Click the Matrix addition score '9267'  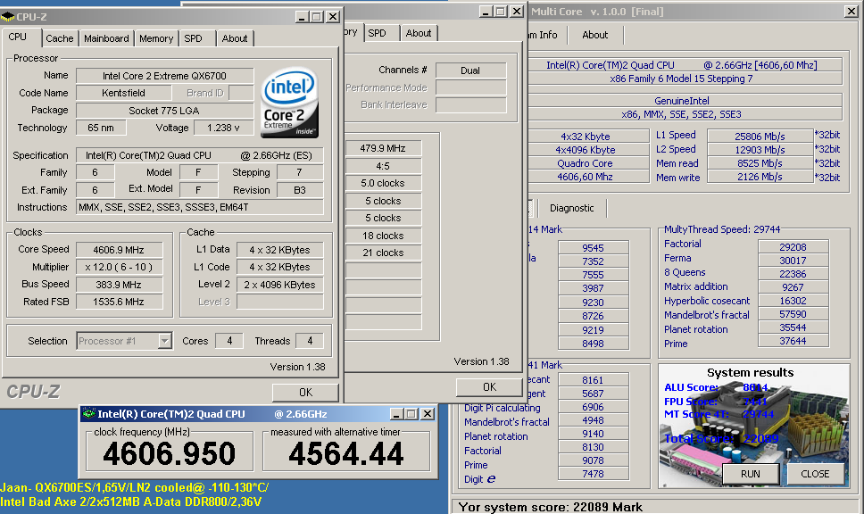pos(793,287)
